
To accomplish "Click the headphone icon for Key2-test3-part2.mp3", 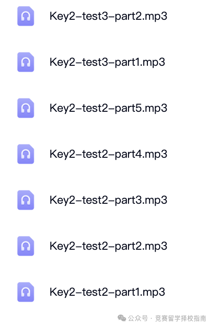I will (26, 16).
